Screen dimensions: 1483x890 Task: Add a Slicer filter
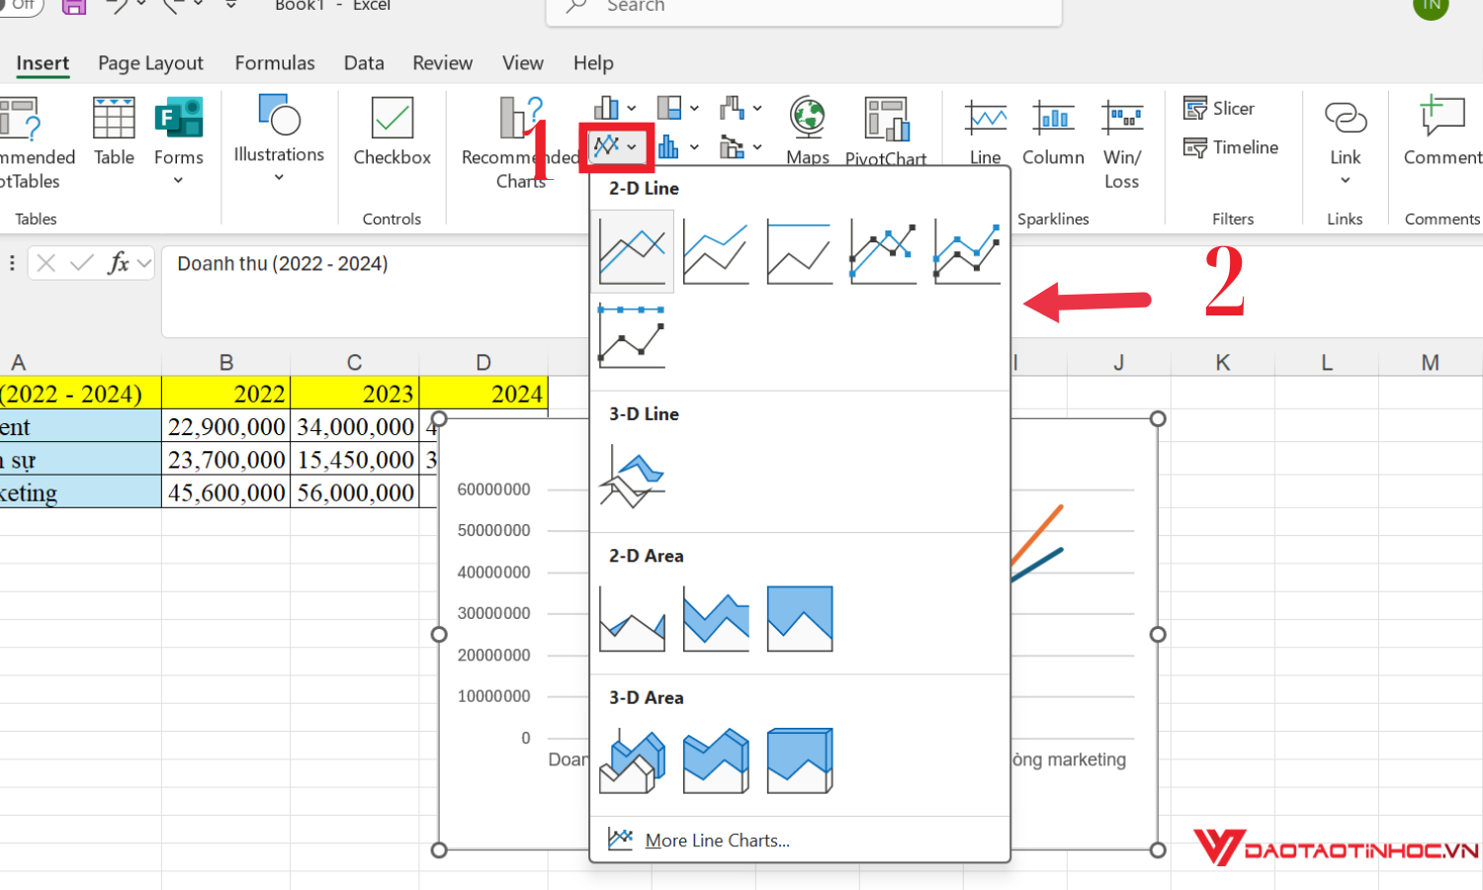point(1219,108)
